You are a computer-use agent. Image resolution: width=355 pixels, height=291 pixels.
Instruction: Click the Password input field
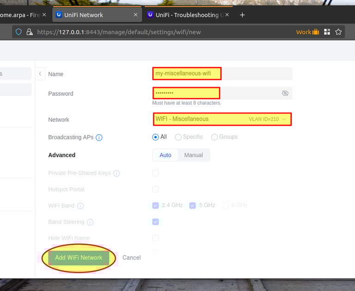[x=222, y=93]
